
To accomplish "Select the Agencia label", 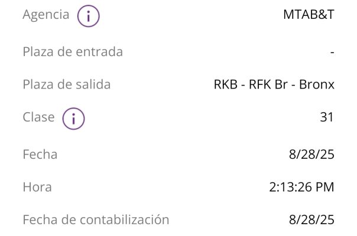I will (46, 15).
